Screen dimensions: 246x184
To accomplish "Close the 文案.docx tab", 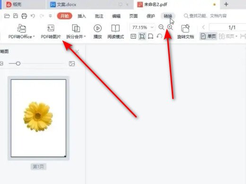I will click(127, 5).
